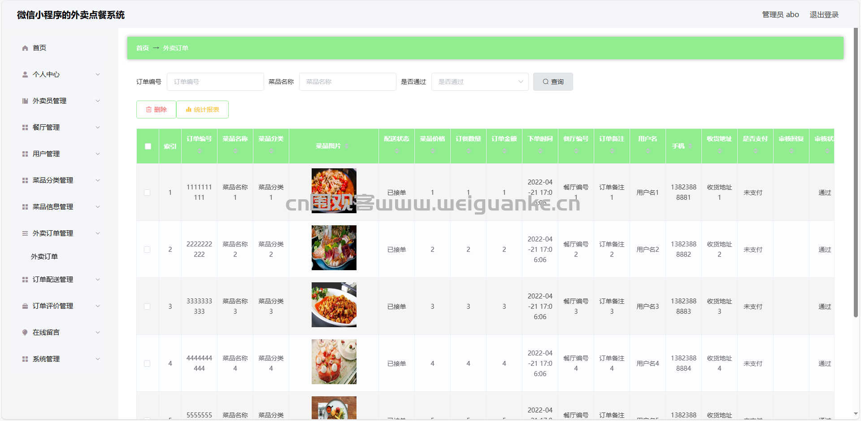
Task: Click the icon beside 外卖员管理
Action: (25, 101)
